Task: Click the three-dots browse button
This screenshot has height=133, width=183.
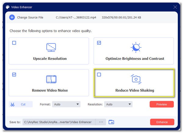Action: click(101, 122)
